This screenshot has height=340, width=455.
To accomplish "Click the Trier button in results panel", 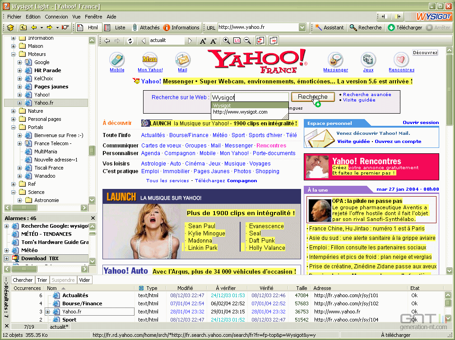I will click(x=42, y=280).
